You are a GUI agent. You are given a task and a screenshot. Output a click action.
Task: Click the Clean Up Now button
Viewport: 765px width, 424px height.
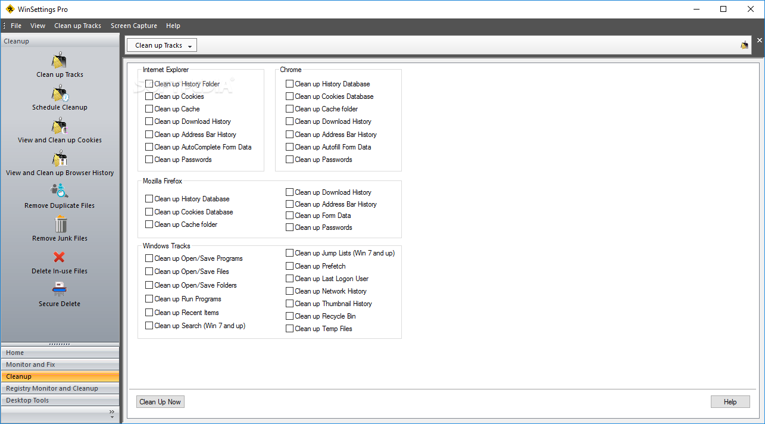[x=160, y=402]
